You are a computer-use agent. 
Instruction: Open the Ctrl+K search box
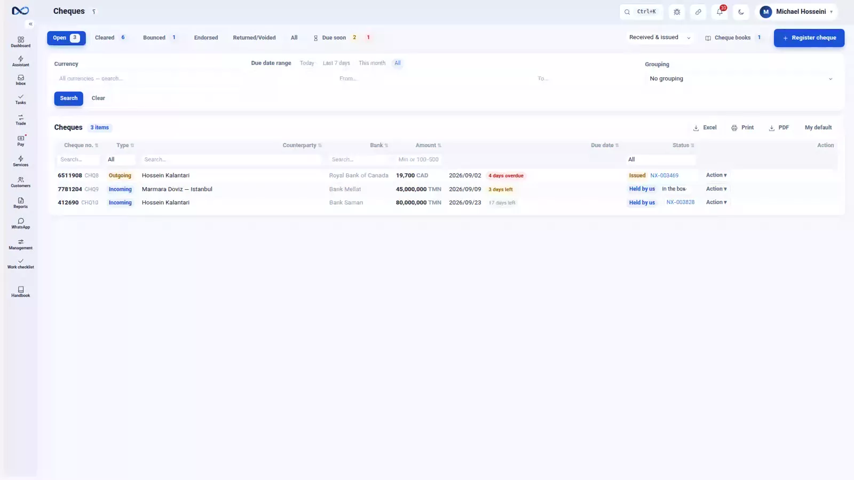641,12
